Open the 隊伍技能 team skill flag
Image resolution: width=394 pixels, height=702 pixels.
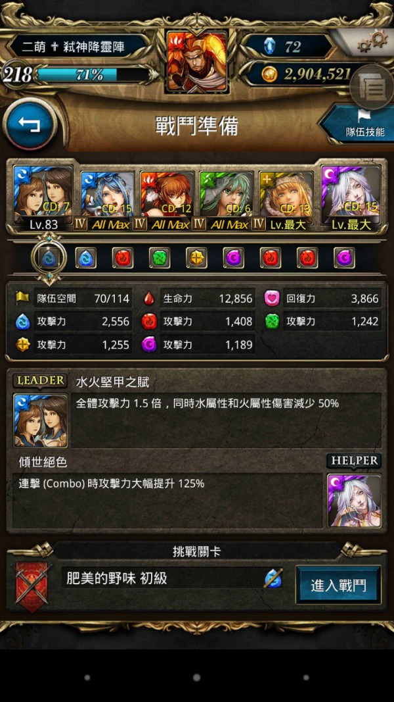pyautogui.click(x=360, y=123)
